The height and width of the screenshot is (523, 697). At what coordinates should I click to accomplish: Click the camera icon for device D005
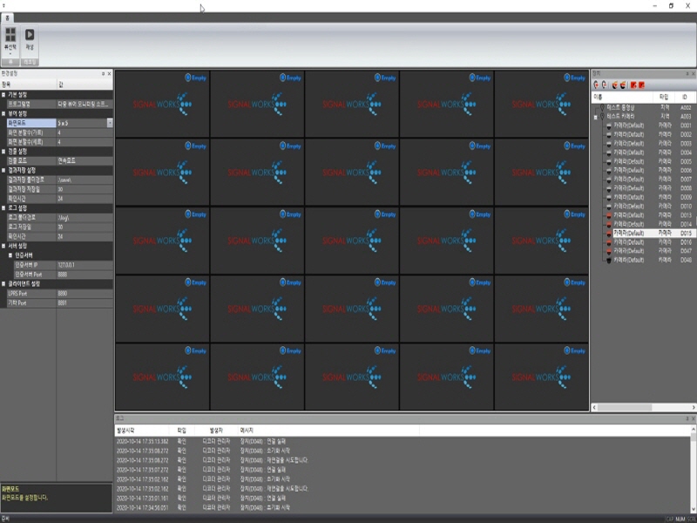click(x=609, y=161)
